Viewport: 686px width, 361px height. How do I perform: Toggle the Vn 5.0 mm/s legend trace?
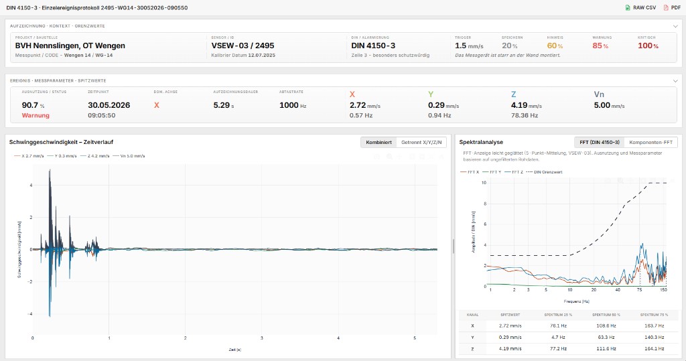(x=129, y=156)
